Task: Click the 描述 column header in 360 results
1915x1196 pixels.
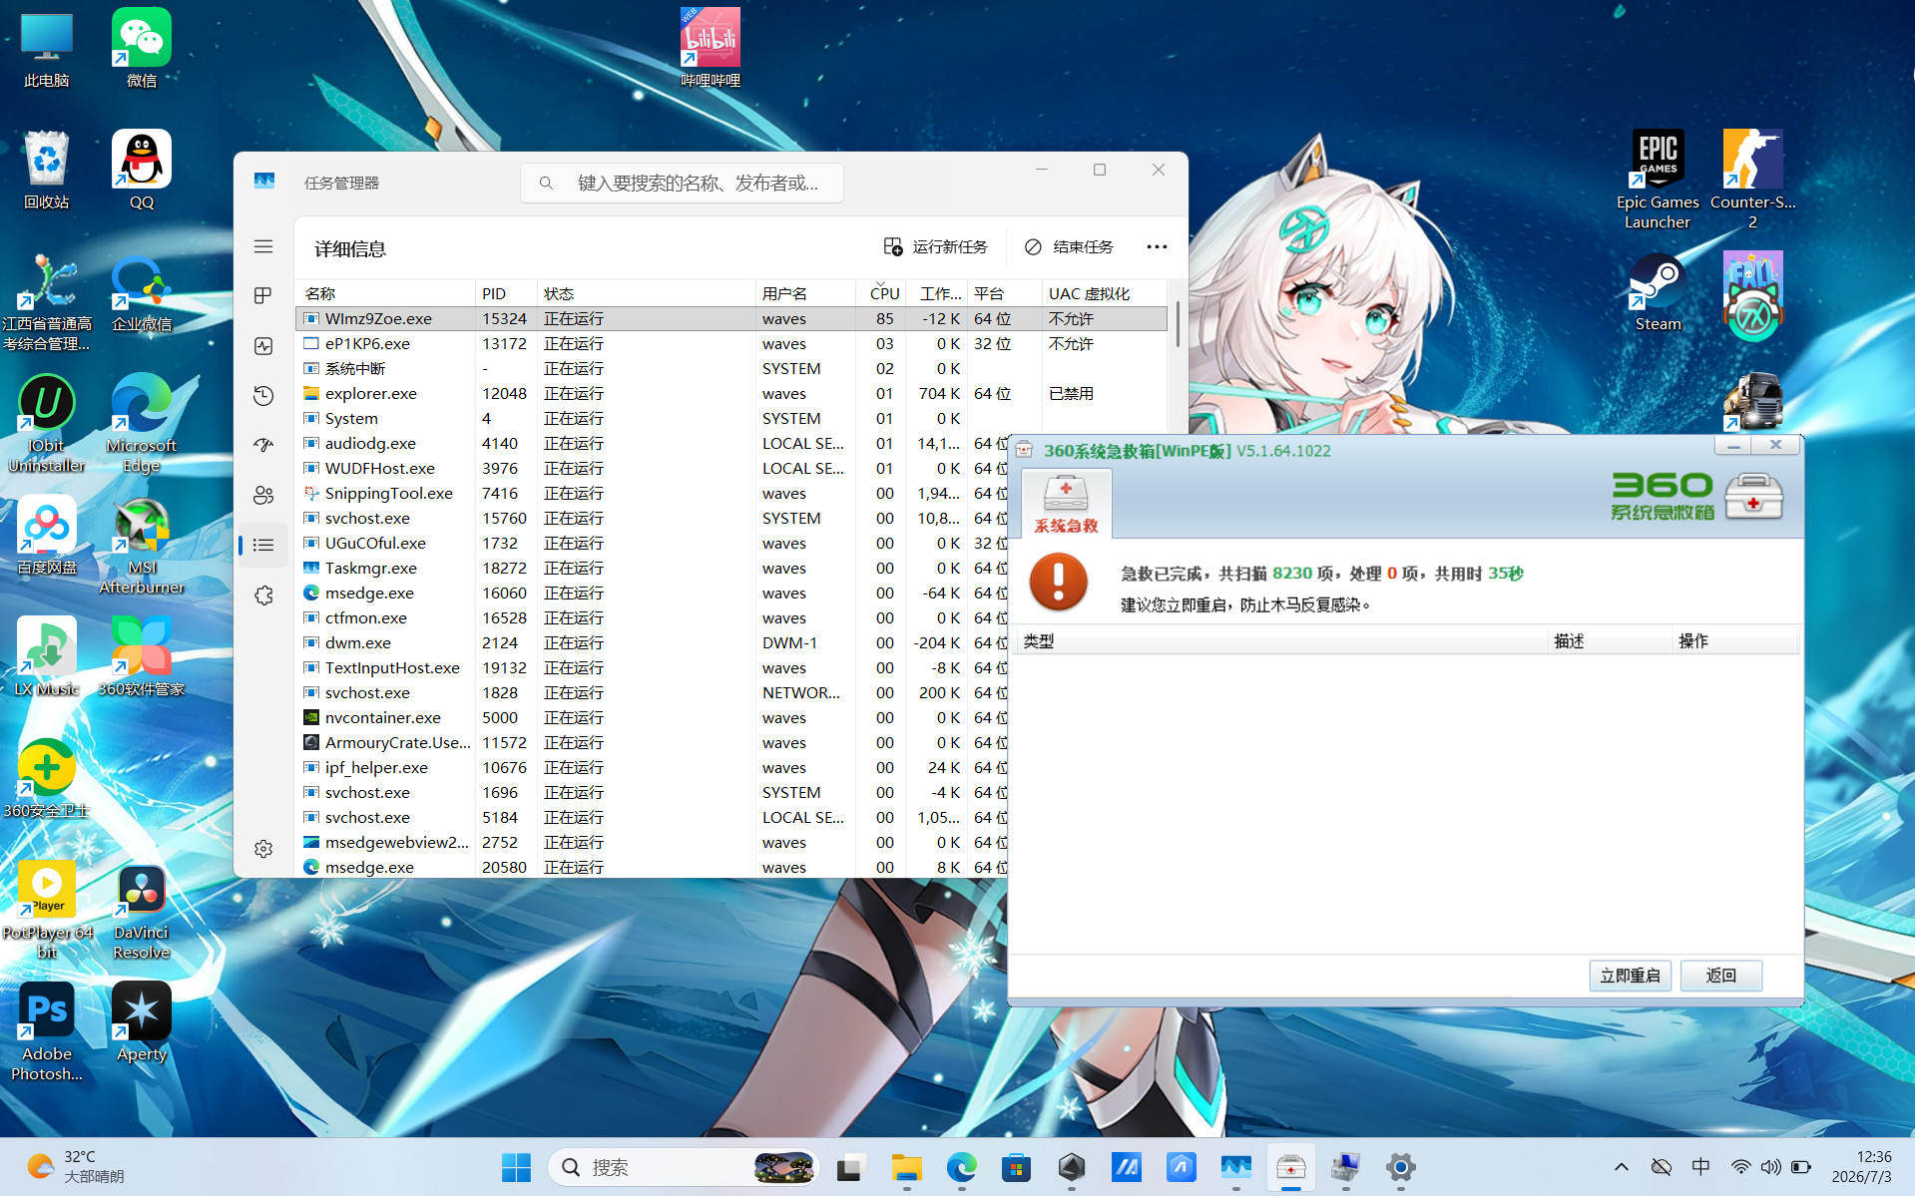Action: (1609, 640)
